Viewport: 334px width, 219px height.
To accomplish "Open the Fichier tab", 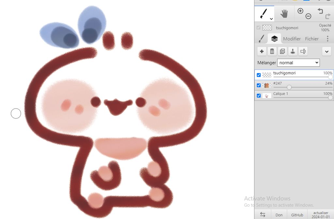I will (311, 39).
